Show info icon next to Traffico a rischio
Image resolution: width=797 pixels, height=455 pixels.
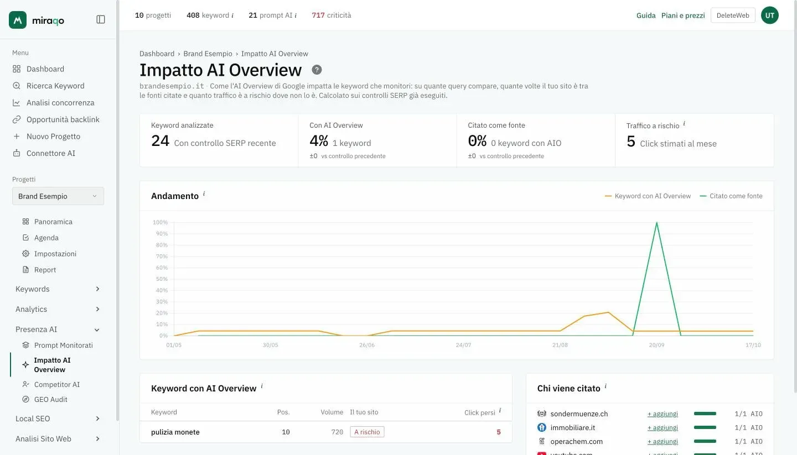pos(684,124)
